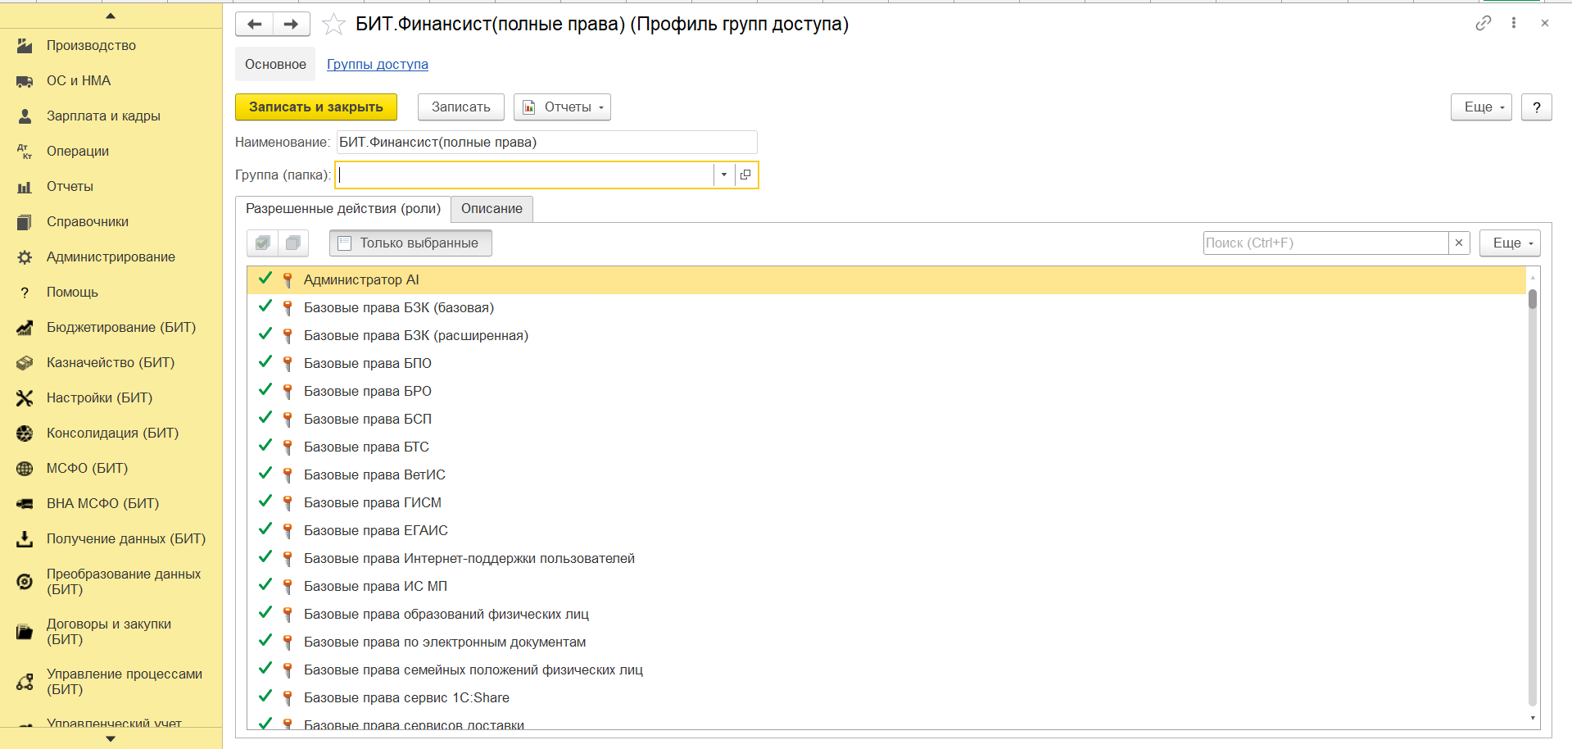Open Еще menu beside search field

(x=1510, y=243)
